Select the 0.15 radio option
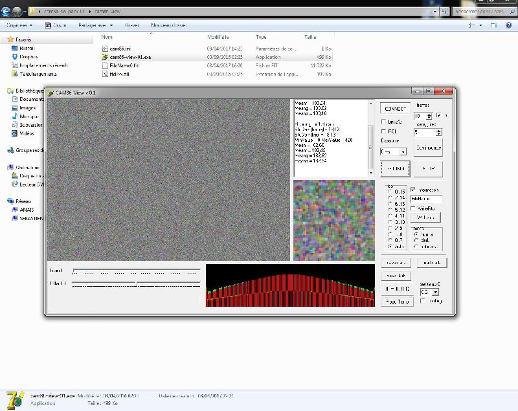This screenshot has height=411, width=518. [390, 192]
